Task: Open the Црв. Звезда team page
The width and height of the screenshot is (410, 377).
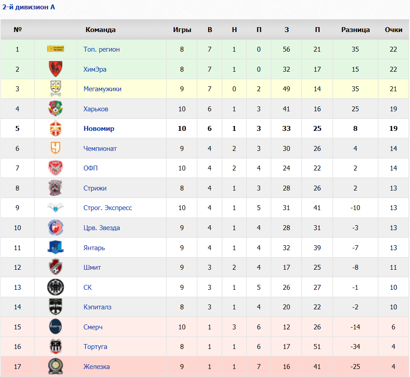Action: click(x=102, y=228)
